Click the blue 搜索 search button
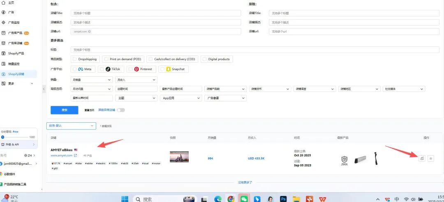The width and height of the screenshot is (444, 202). (64, 110)
